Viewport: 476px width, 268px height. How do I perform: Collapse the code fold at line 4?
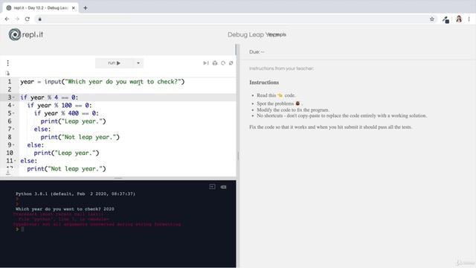click(x=13, y=106)
